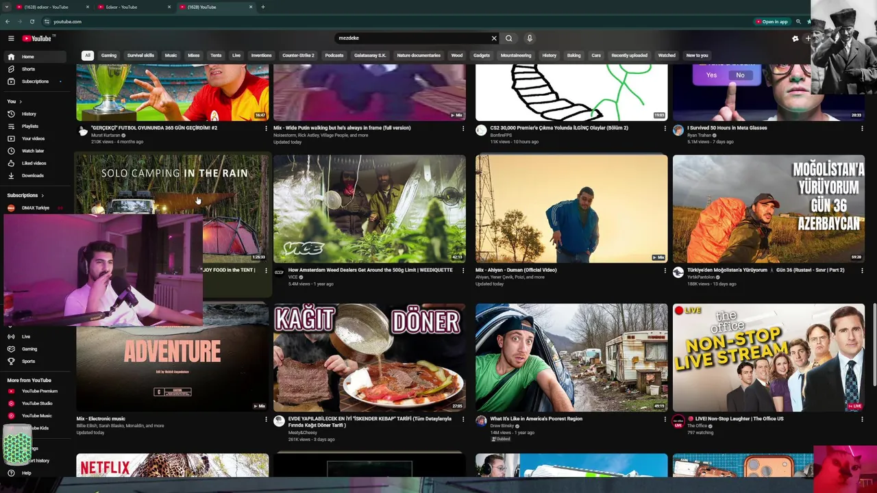Open title 'I Survived 50 Hours in Meta Glasses'
The width and height of the screenshot is (877, 493).
pos(727,128)
